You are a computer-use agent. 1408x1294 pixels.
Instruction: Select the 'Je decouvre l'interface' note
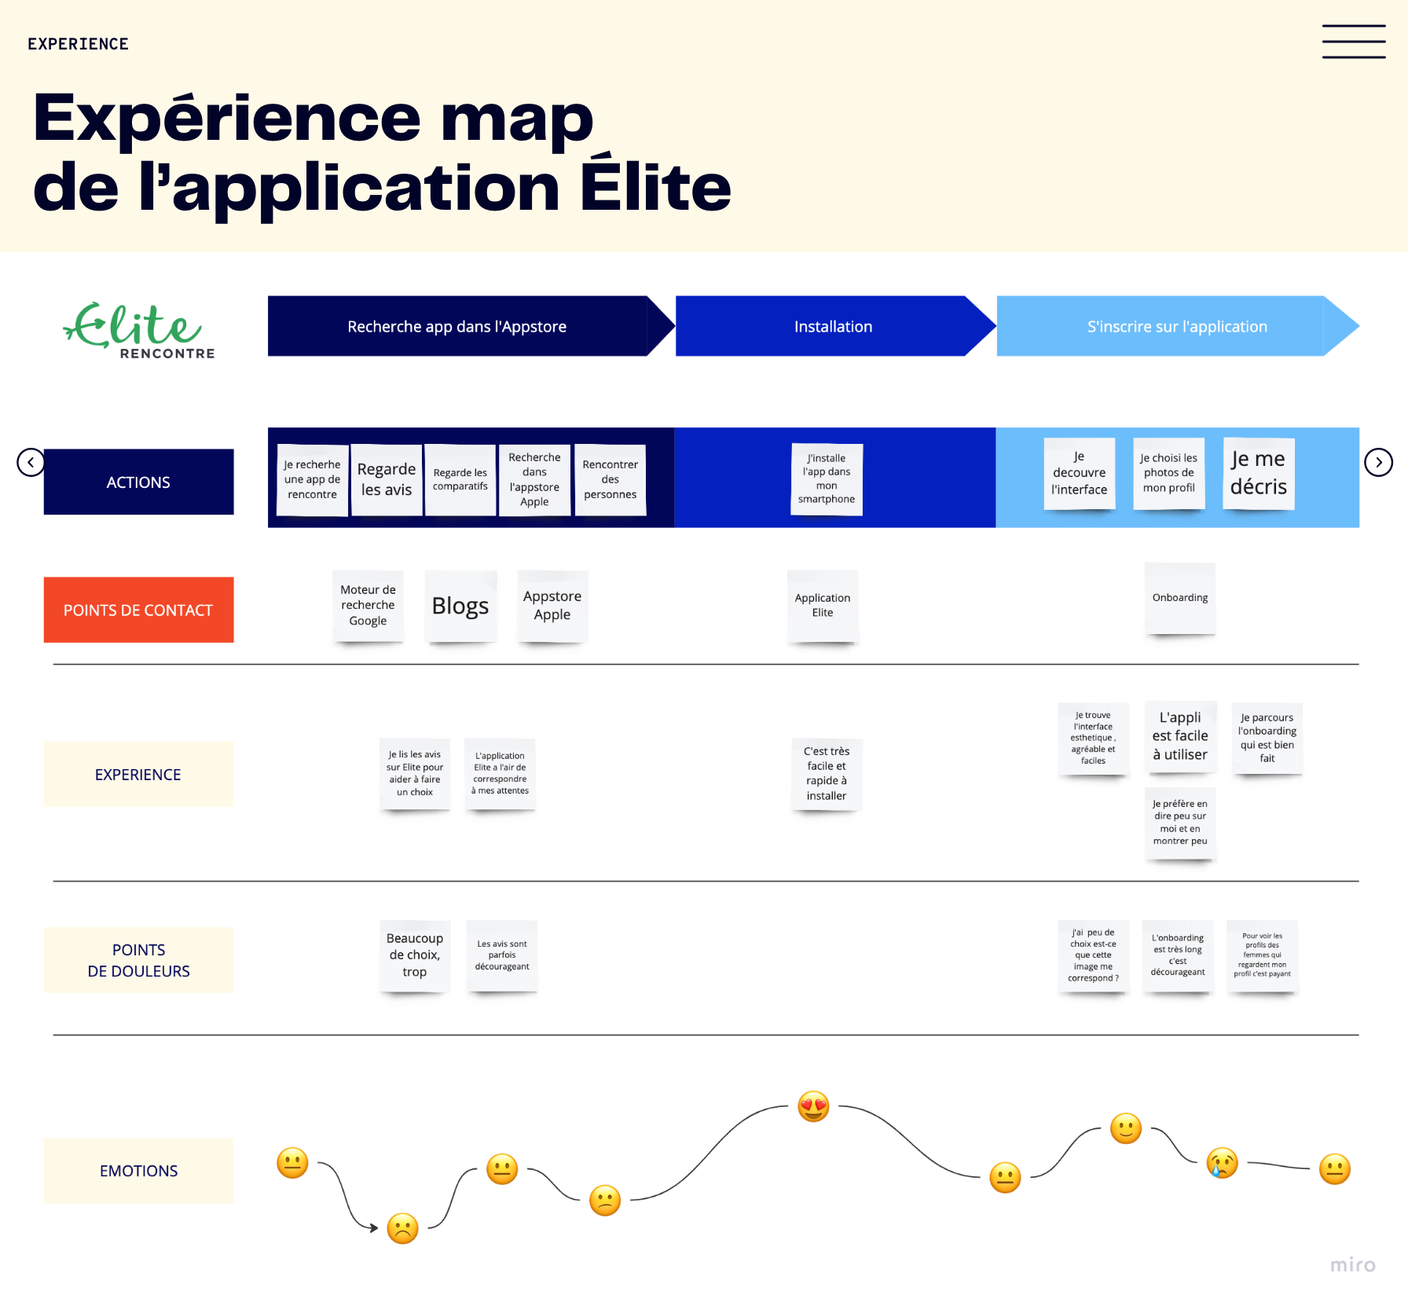pyautogui.click(x=1080, y=473)
